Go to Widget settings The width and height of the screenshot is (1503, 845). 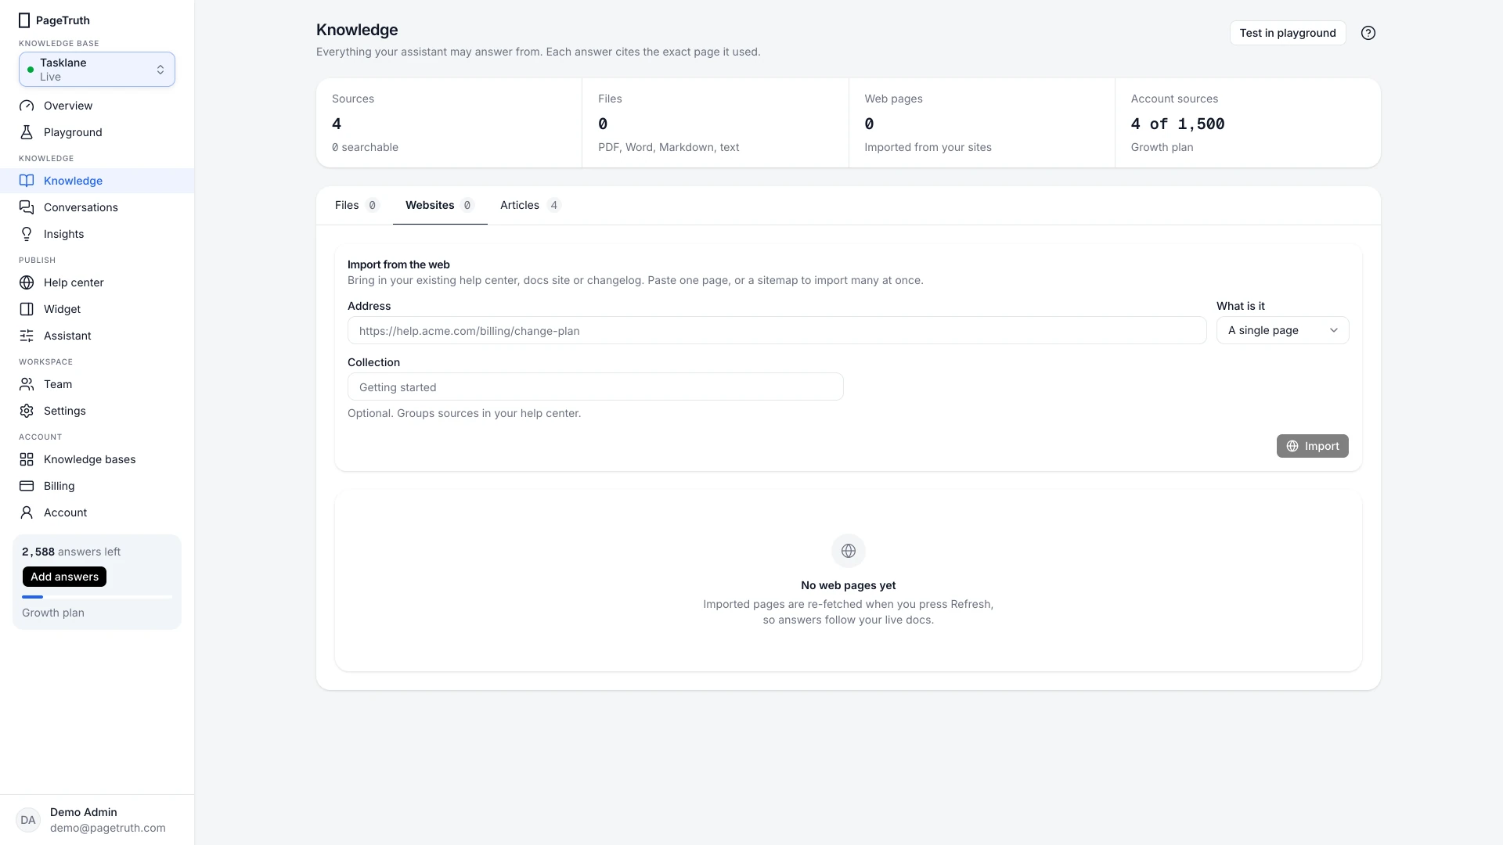coord(97,309)
